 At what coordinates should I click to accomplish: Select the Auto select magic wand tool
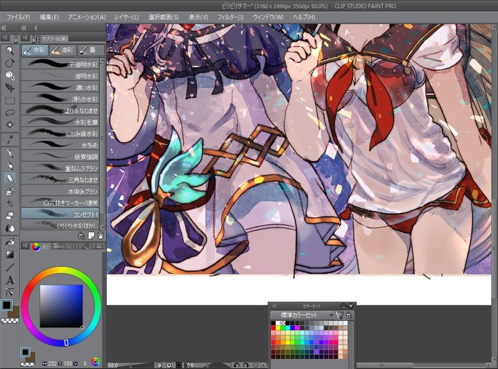coord(10,125)
